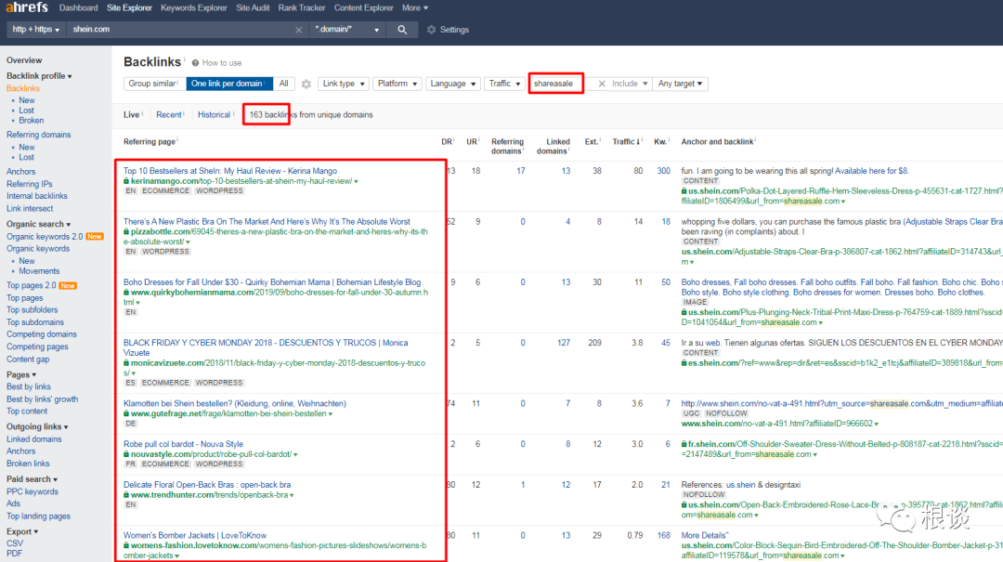Select the Group similar option
Image resolution: width=1003 pixels, height=562 pixels.
tap(153, 84)
